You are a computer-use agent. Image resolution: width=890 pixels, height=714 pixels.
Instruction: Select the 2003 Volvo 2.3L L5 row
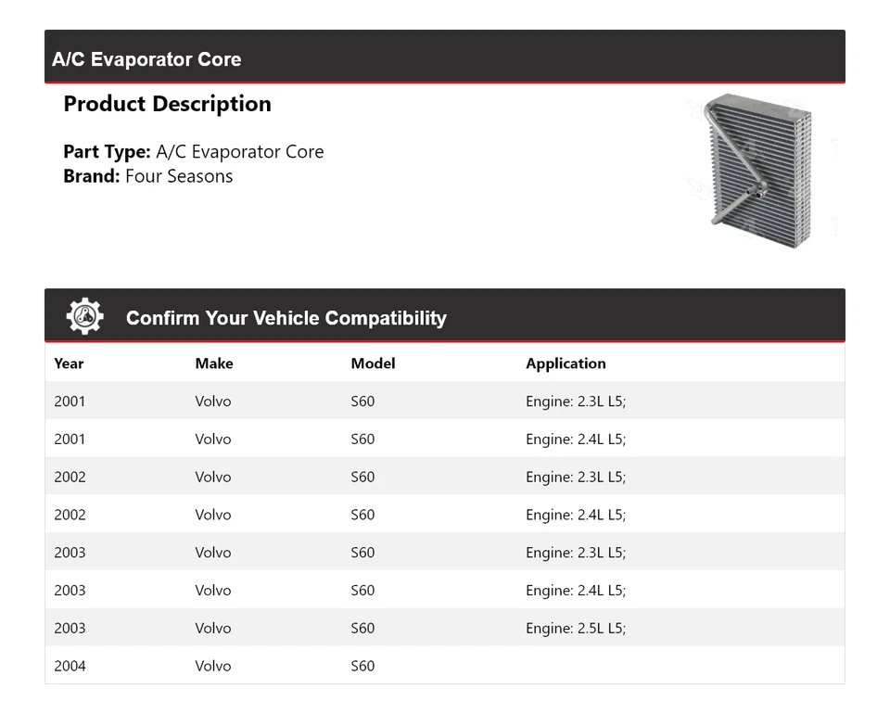[x=444, y=553]
